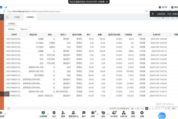The width and height of the screenshot is (178, 119).
Task: Select the timestamp 2024/12/6 18:39:56
Action: pos(159,39)
